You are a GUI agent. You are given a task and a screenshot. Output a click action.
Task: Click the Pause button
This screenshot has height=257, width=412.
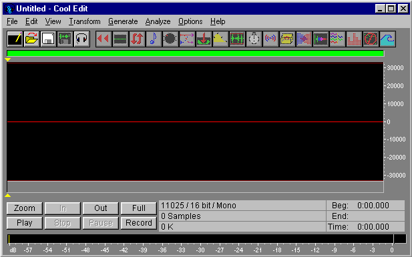(101, 223)
